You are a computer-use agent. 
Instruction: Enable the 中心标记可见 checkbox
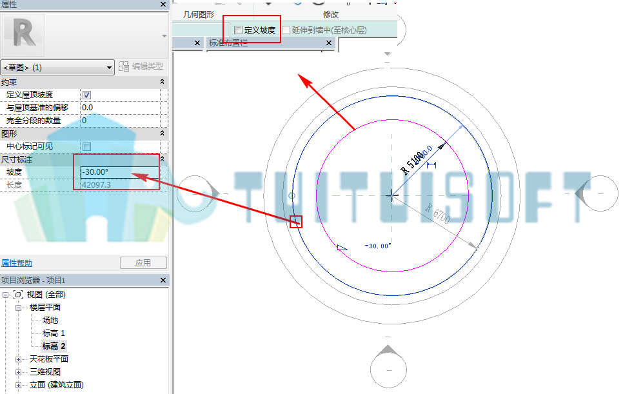pyautogui.click(x=86, y=146)
